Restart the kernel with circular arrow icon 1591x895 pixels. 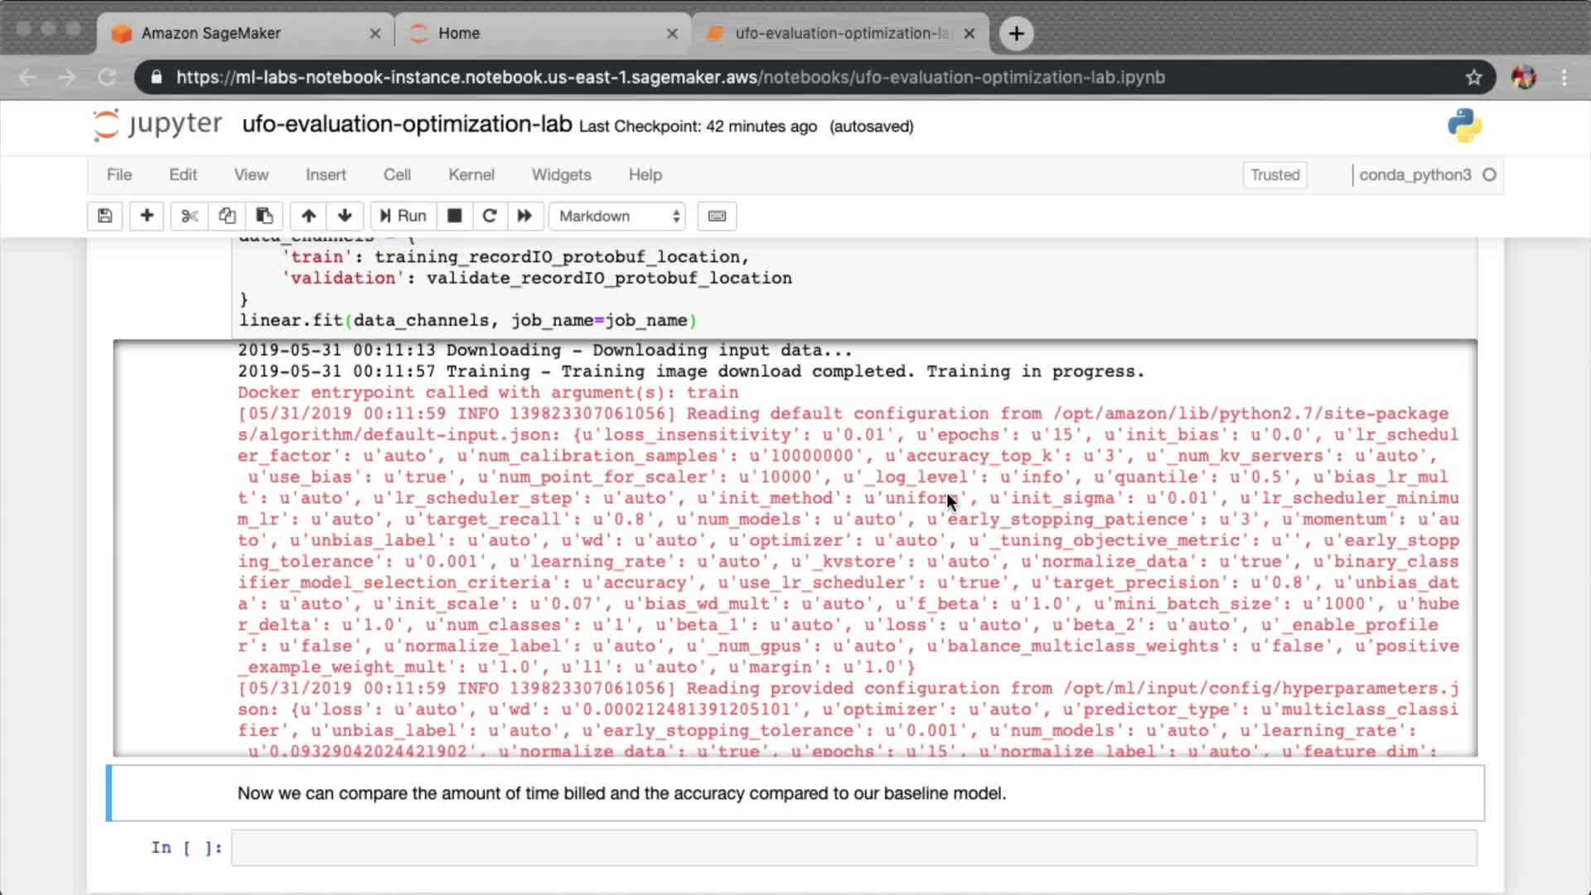[x=490, y=216]
